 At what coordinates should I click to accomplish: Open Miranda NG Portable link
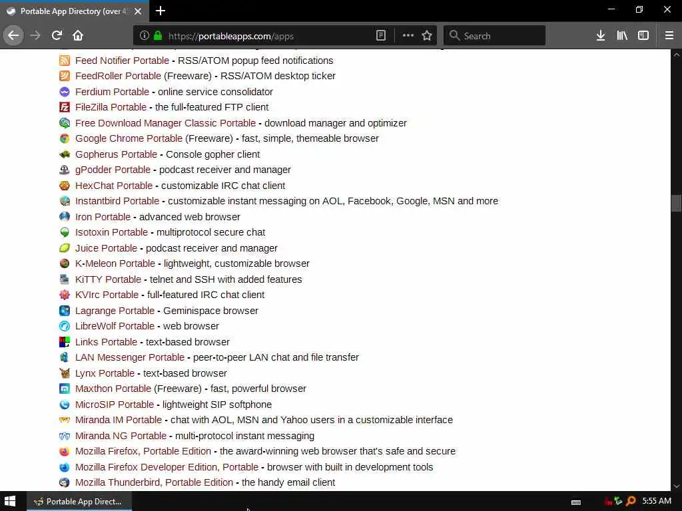(x=121, y=436)
